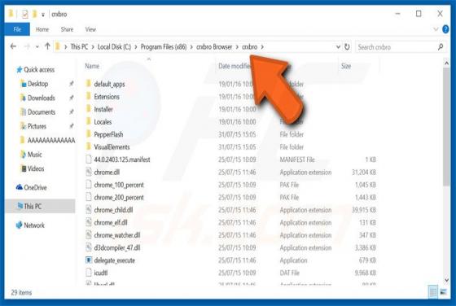Select cnxbro Browser in breadcrumb path
The height and width of the screenshot is (306, 456).
pyautogui.click(x=214, y=46)
